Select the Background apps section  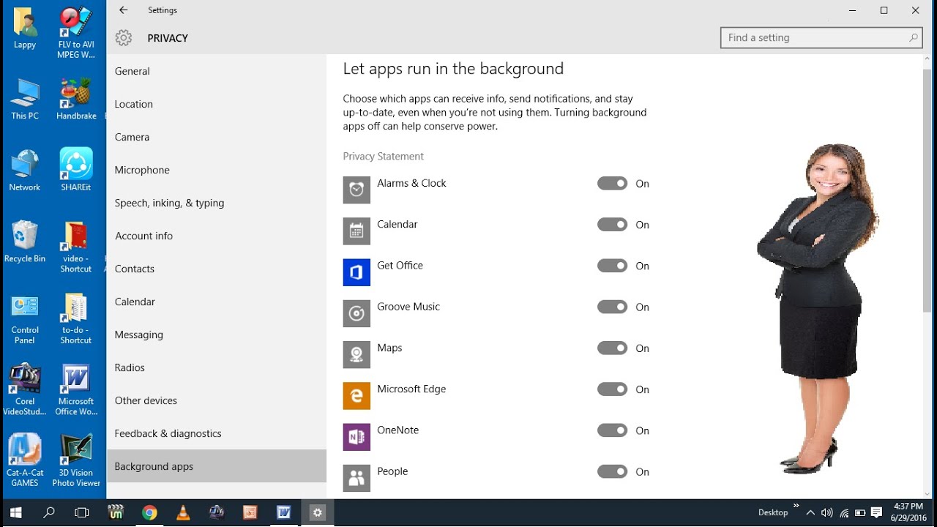tap(217, 466)
